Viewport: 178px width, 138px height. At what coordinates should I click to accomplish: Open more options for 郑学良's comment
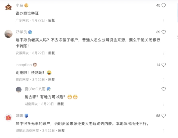(164, 53)
